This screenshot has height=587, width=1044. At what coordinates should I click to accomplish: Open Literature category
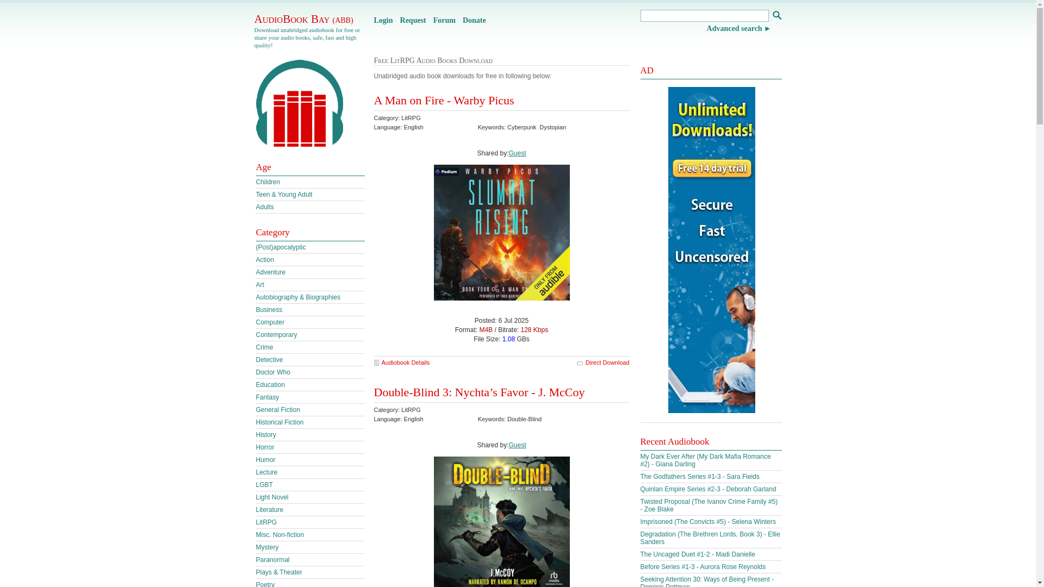click(269, 510)
